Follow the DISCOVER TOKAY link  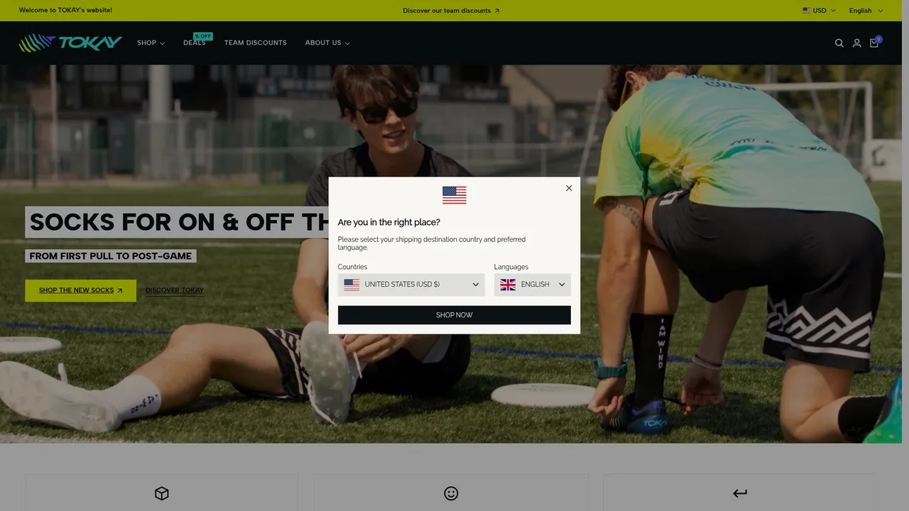[x=175, y=290]
